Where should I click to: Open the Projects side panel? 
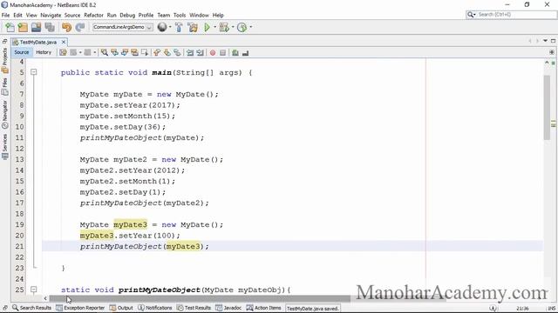click(x=4, y=60)
